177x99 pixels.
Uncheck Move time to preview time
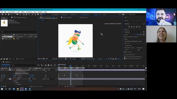[x=125, y=59]
